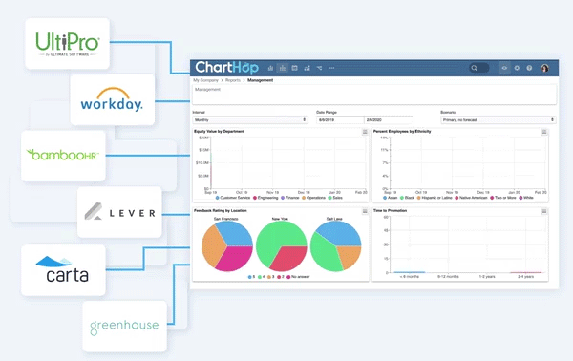Open the calendar icon in header
Screen dimensions: 573x361
(x=294, y=68)
